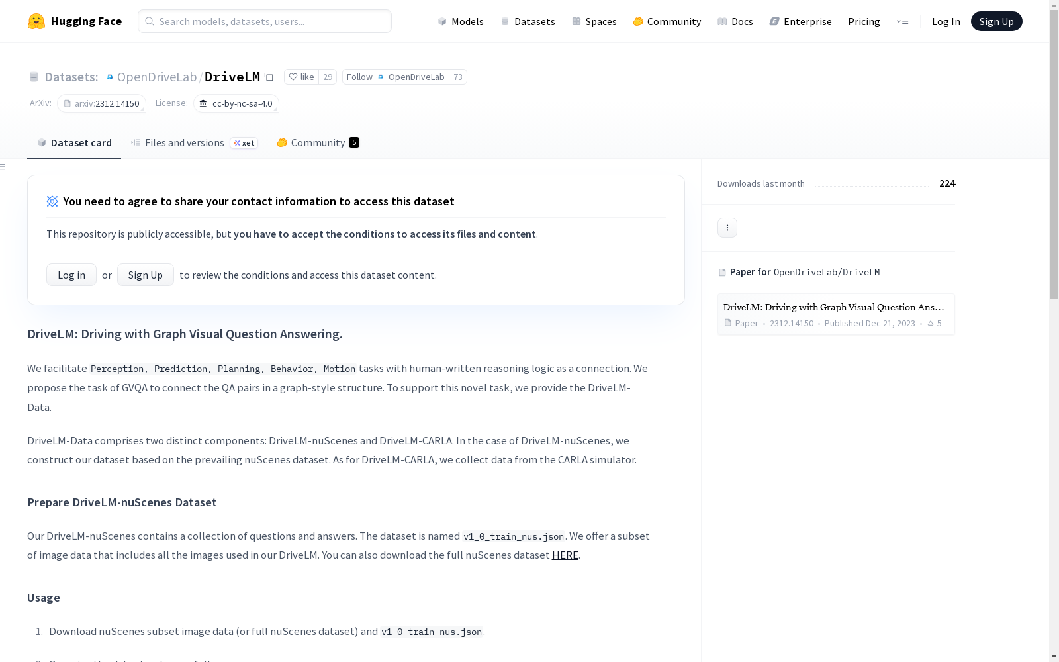Open Models in the top navigation
The image size is (1059, 662).
click(461, 21)
